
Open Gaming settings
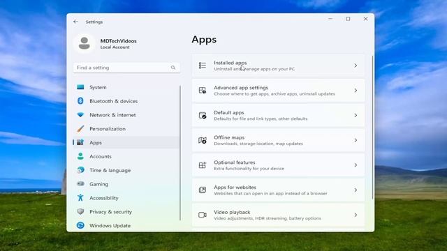126,184
